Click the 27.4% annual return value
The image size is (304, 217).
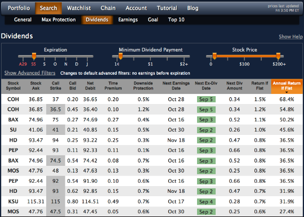tap(287, 211)
